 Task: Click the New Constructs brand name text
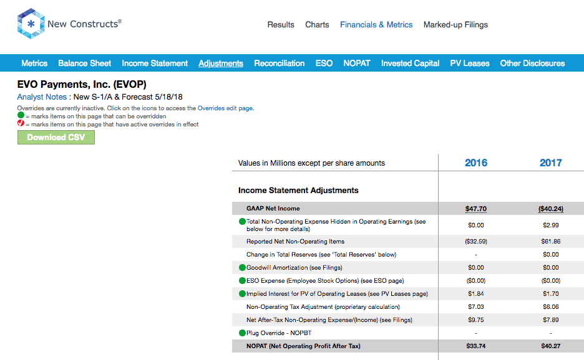[x=85, y=24]
